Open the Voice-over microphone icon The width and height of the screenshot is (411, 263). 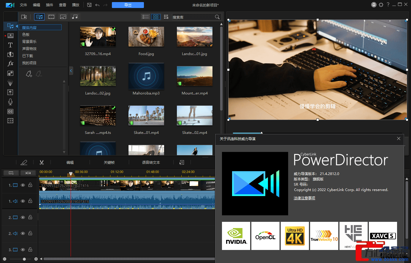coord(10,102)
